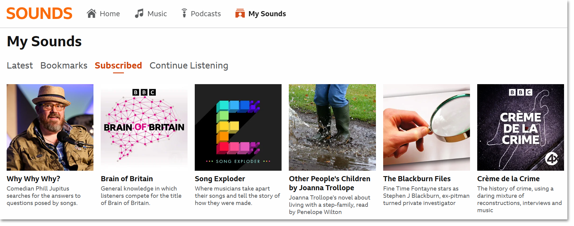Open The Blackburn Files
Image resolution: width=574 pixels, height=226 pixels.
tap(417, 179)
